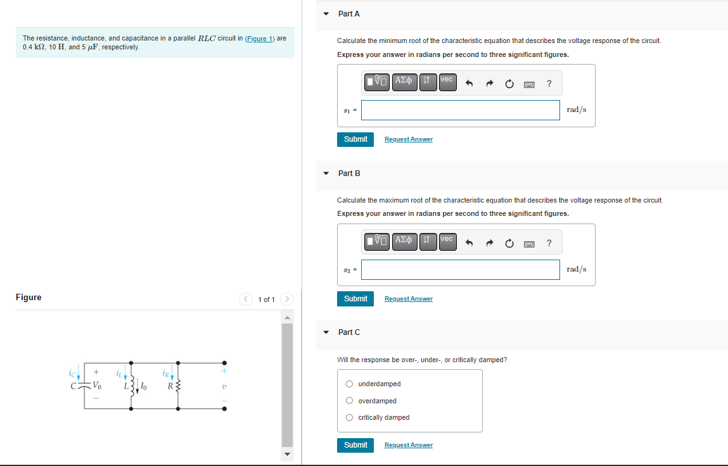
Task: Reset the Part B answer field
Action: 509,242
